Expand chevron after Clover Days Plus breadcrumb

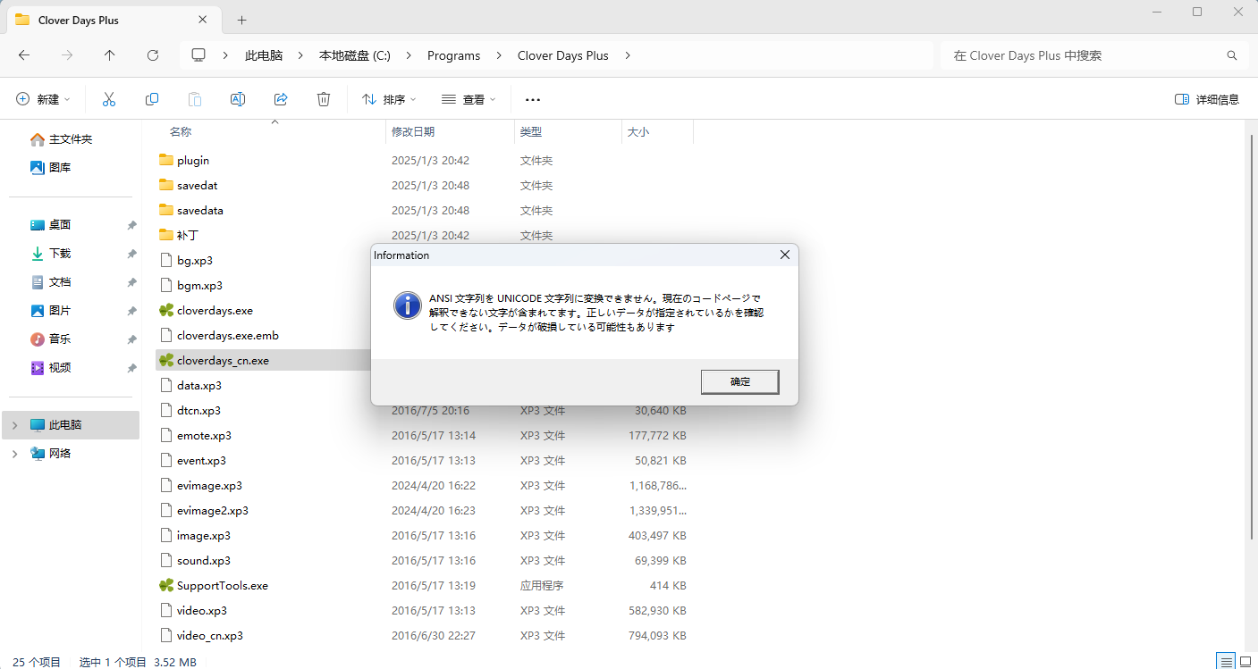tap(628, 55)
